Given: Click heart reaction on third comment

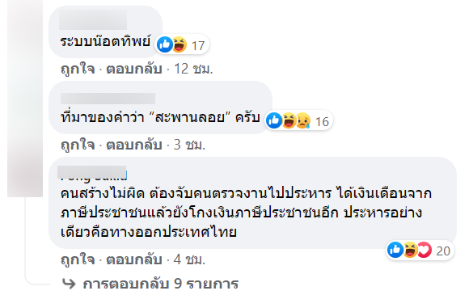Looking at the screenshot, I should (x=424, y=250).
